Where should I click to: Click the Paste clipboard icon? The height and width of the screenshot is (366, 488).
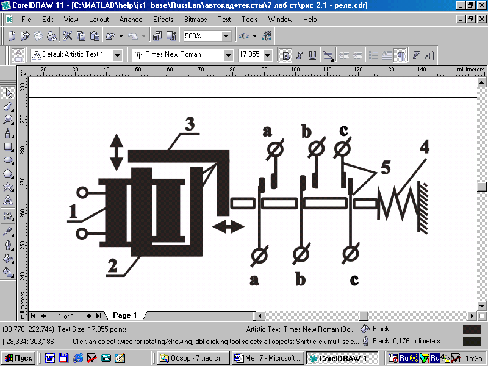[x=95, y=36]
